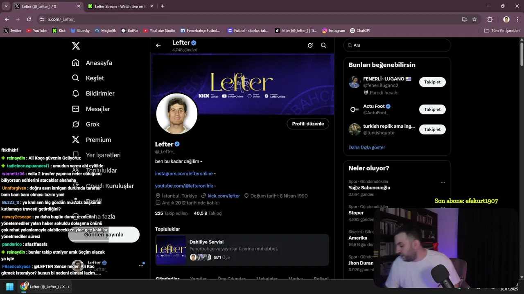Click Daha fazla göster link

367,147
